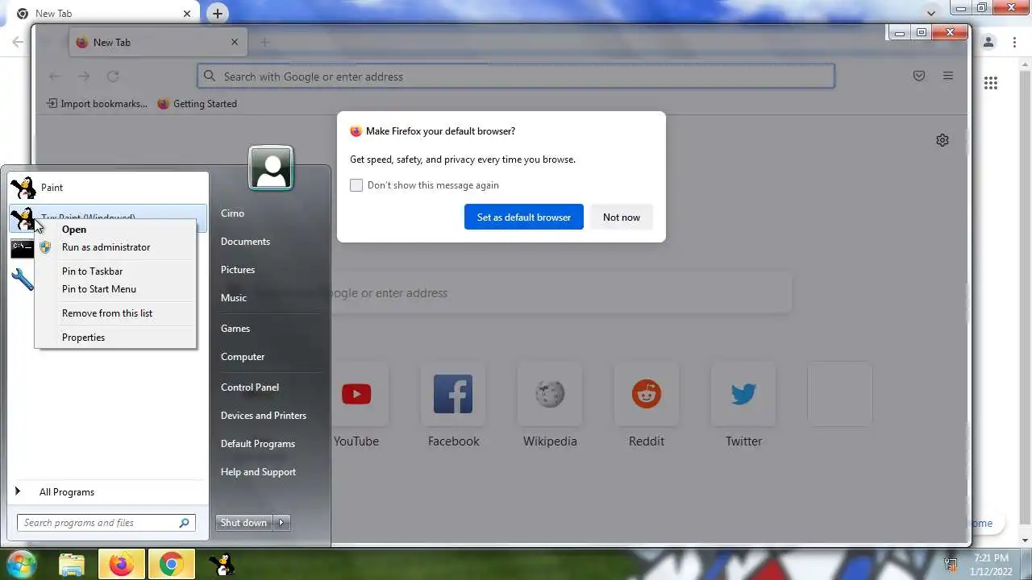Click Search programs and files box
The width and height of the screenshot is (1032, 580).
tap(106, 523)
